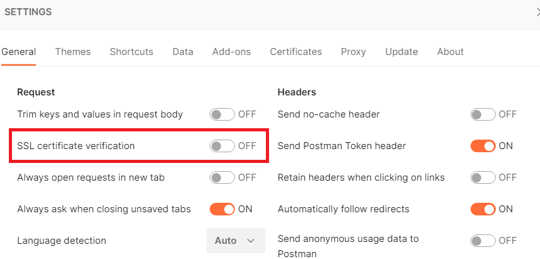Turn on SSL certificate verification
The image size is (540, 259).
(x=222, y=146)
